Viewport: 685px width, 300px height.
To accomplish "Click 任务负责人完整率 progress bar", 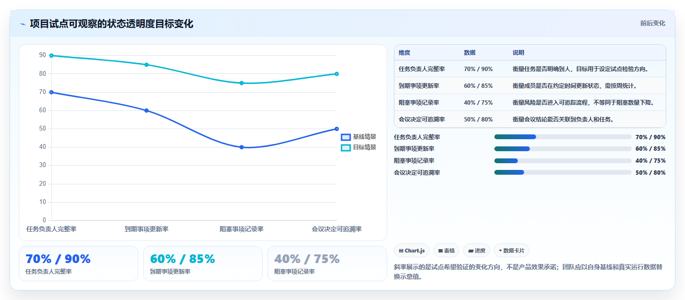I will tap(563, 137).
